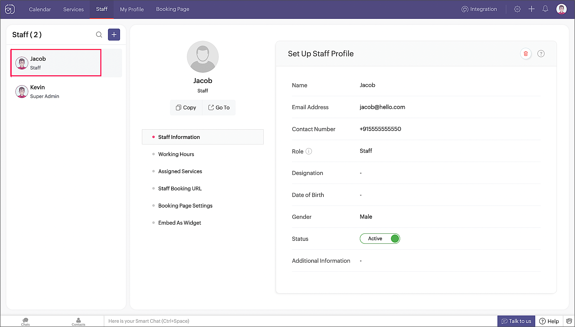Open the Services tab
Screen dimensions: 575x327
(x=74, y=9)
